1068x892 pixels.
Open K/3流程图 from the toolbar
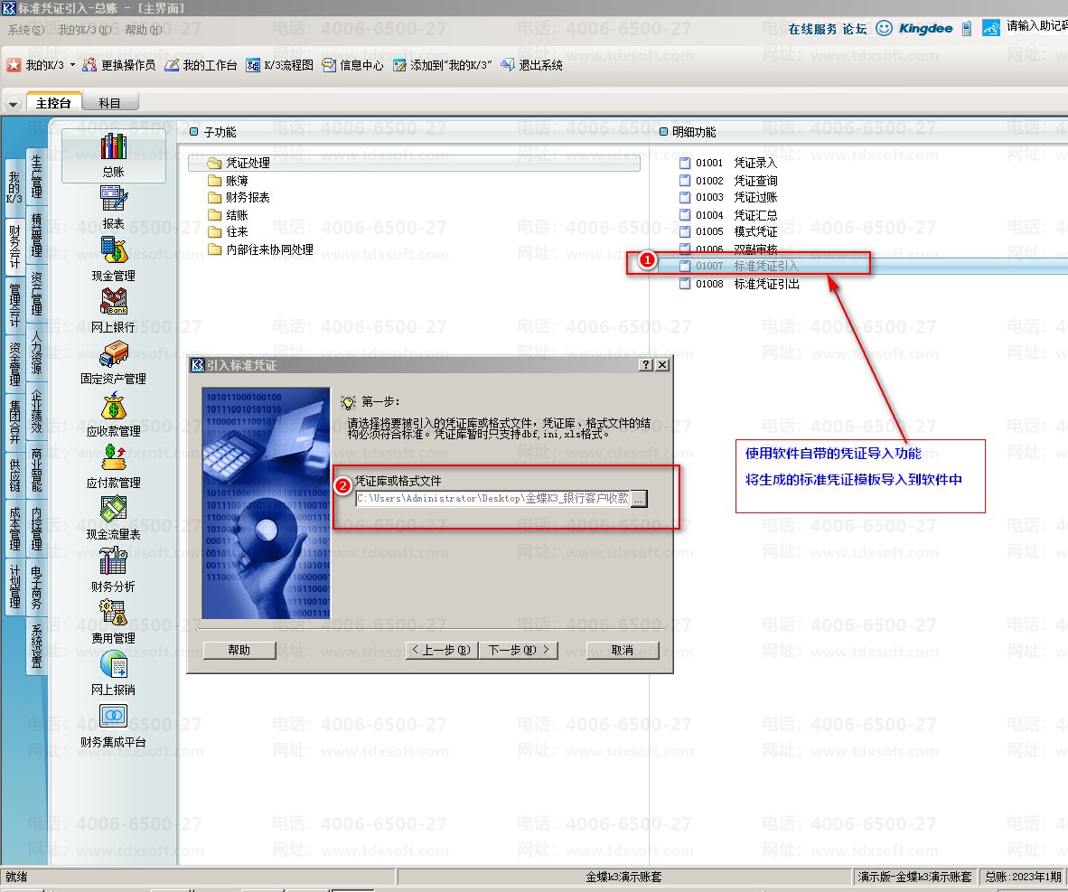pos(280,65)
